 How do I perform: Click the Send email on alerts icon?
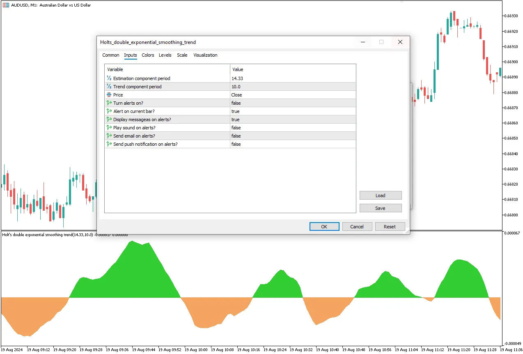(x=109, y=136)
